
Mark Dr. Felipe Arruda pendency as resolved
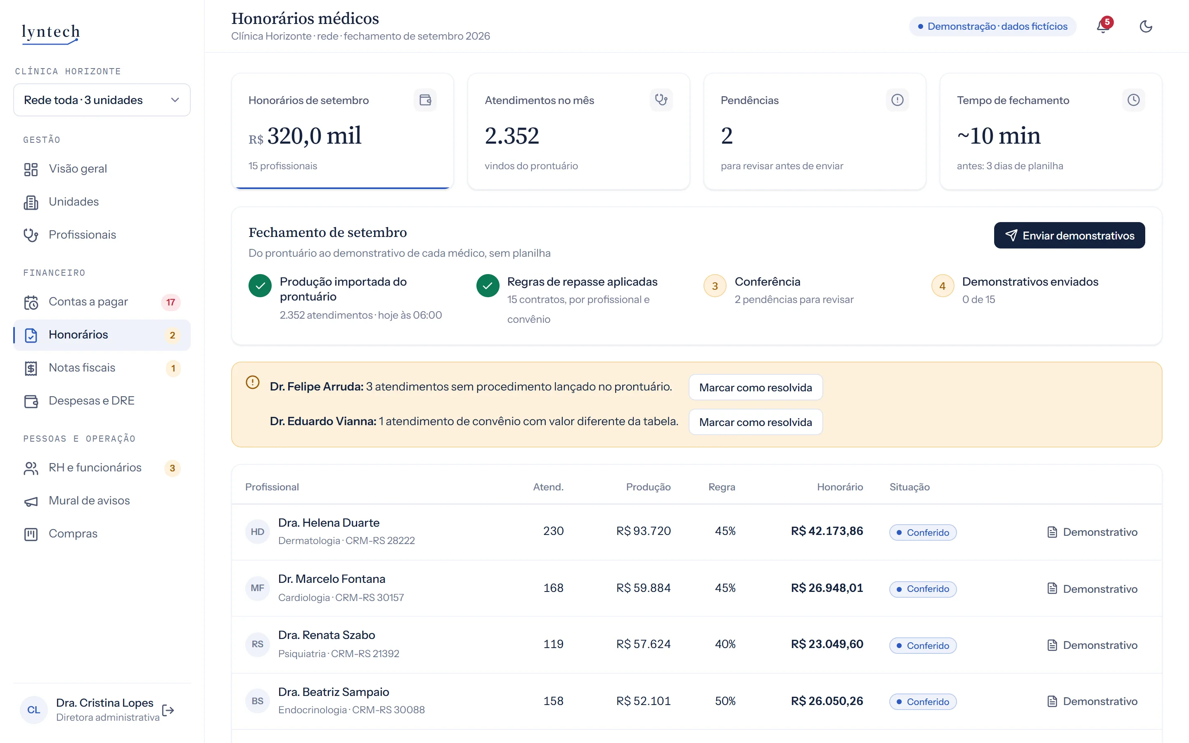click(755, 387)
